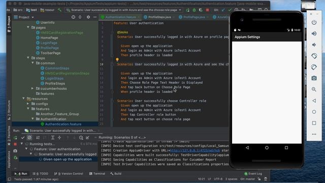Click emulator sidebar Back triangle button
Image resolution: width=325 pixels, height=183 pixels.
[x=314, y=101]
